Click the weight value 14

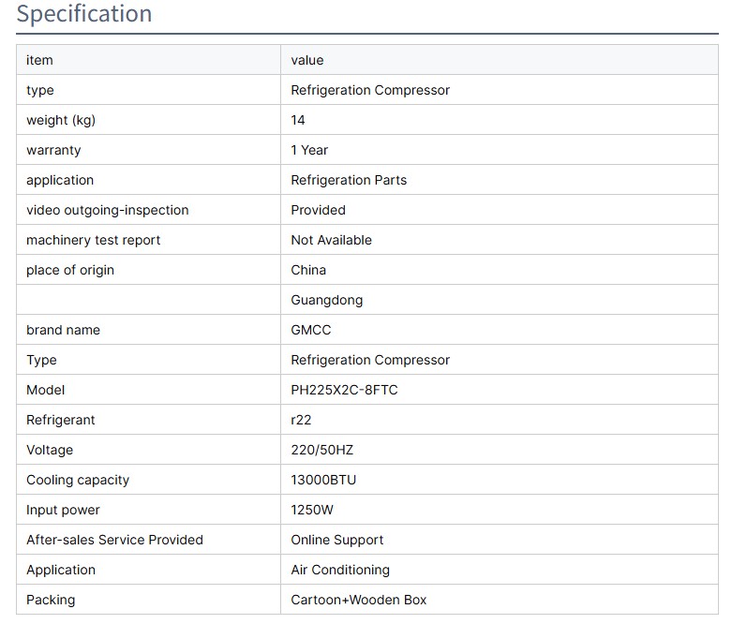[298, 120]
